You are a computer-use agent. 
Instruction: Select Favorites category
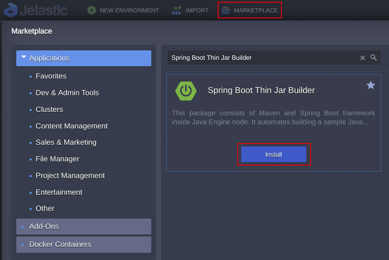tap(51, 76)
